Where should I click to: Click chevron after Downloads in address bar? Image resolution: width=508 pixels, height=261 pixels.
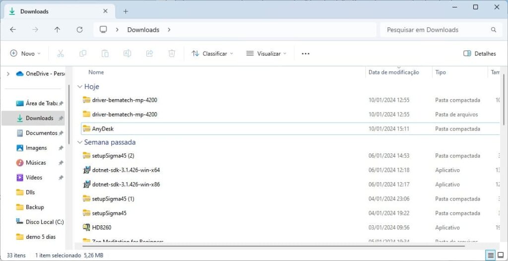coord(169,30)
